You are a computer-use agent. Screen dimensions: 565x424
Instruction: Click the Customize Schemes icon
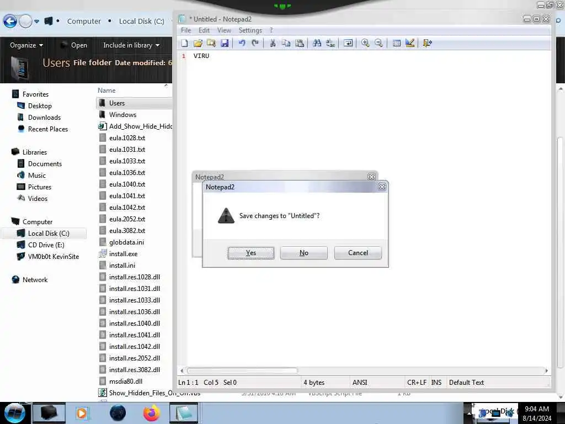410,43
